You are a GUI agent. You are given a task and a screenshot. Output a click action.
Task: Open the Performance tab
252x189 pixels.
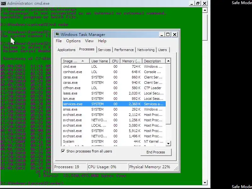pyautogui.click(x=124, y=50)
